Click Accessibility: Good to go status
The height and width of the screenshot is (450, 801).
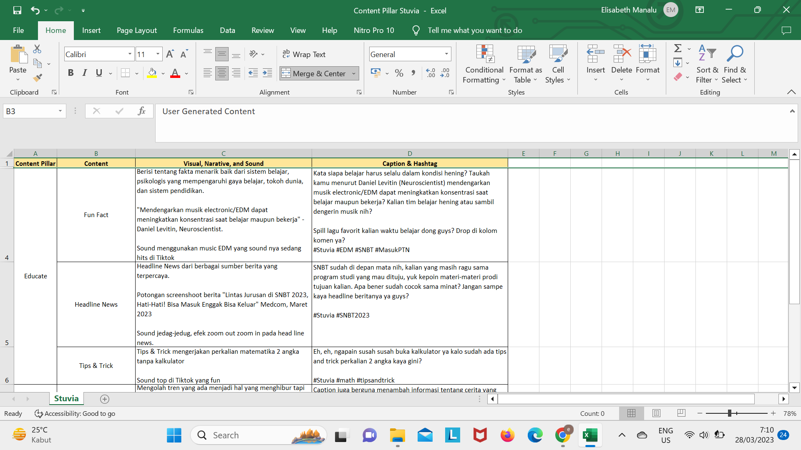pos(75,413)
